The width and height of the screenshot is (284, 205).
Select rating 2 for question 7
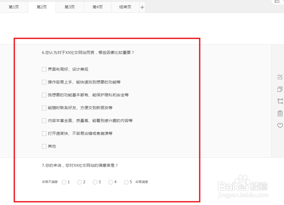80,182
